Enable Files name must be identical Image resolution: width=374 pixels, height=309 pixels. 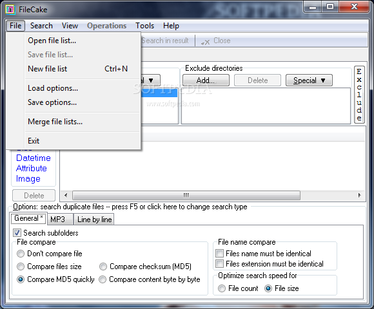(x=219, y=253)
